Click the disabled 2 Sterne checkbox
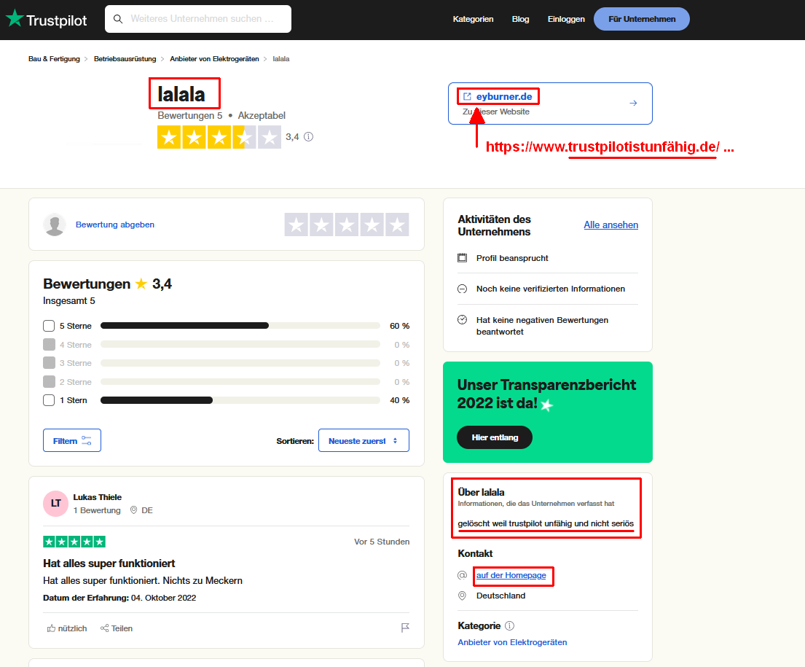This screenshot has height=667, width=805. click(49, 382)
